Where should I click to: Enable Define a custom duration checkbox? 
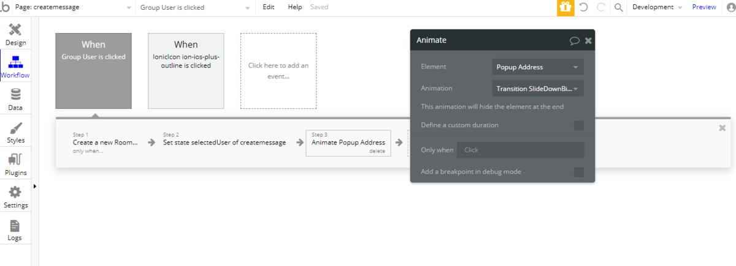(578, 125)
